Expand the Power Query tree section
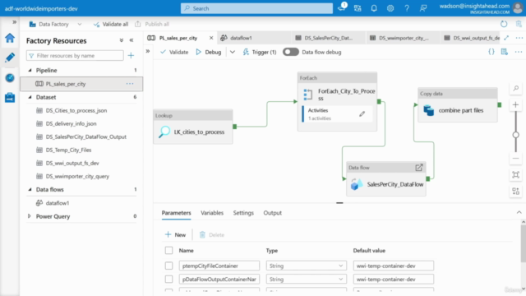Image resolution: width=526 pixels, height=296 pixels. pos(30,216)
